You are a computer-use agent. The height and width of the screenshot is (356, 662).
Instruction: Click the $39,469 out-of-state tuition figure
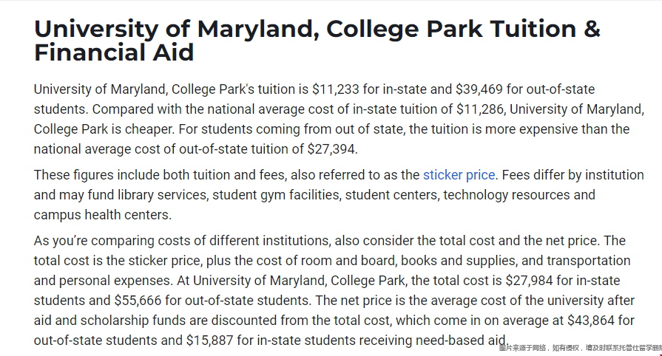[x=479, y=89]
